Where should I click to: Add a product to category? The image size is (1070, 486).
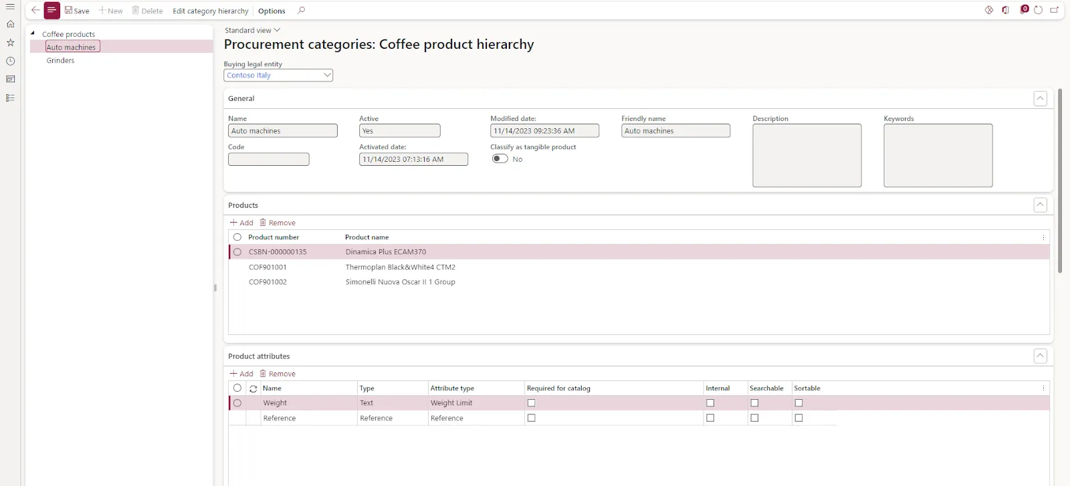click(x=241, y=223)
